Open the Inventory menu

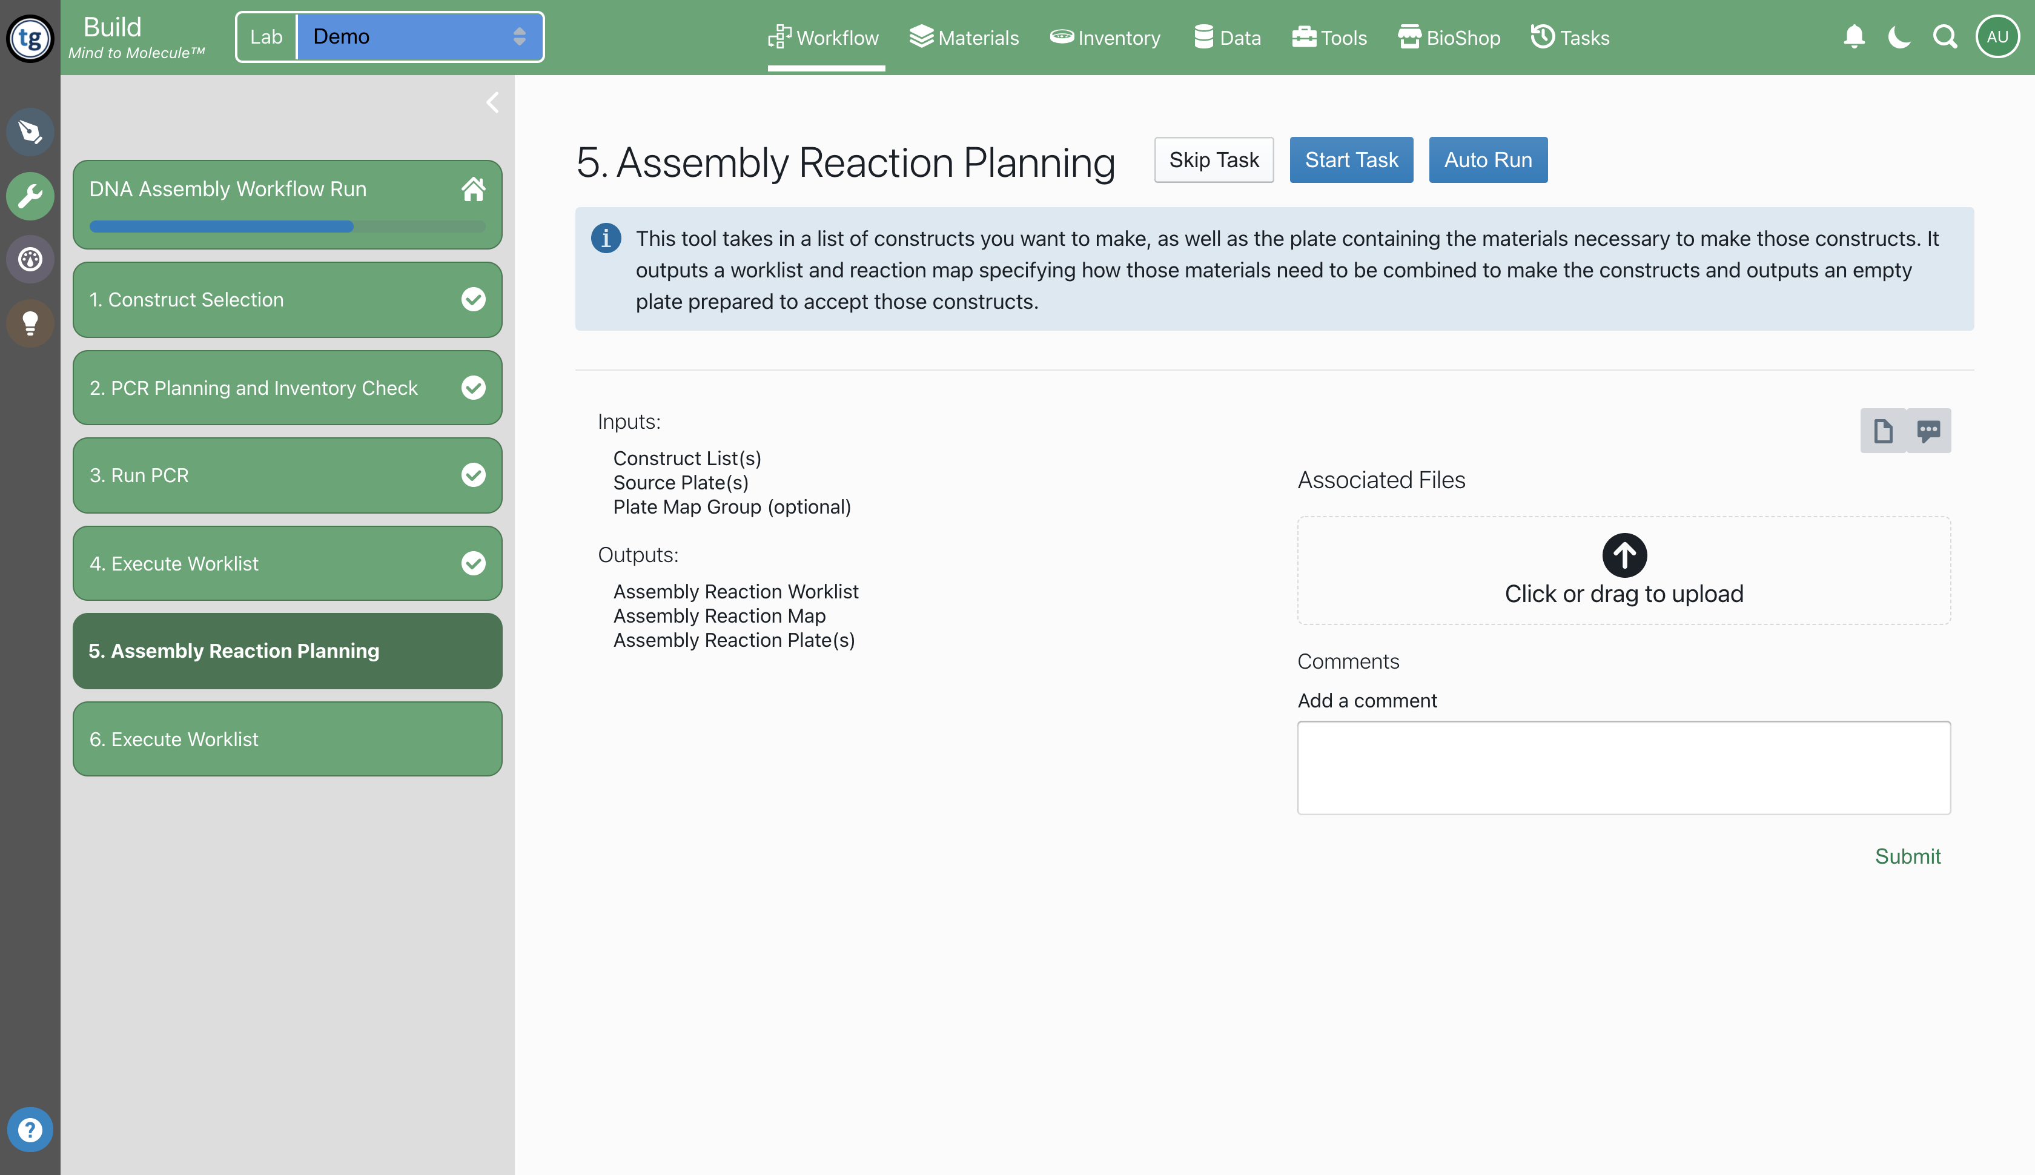1105,37
